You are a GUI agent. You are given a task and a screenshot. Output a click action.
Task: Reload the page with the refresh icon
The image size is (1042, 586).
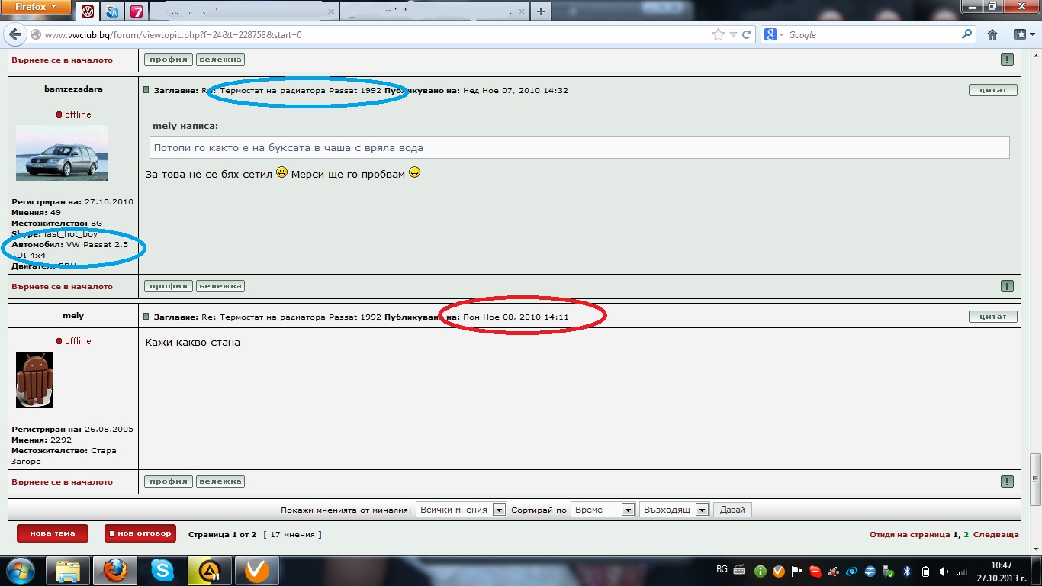pyautogui.click(x=747, y=34)
